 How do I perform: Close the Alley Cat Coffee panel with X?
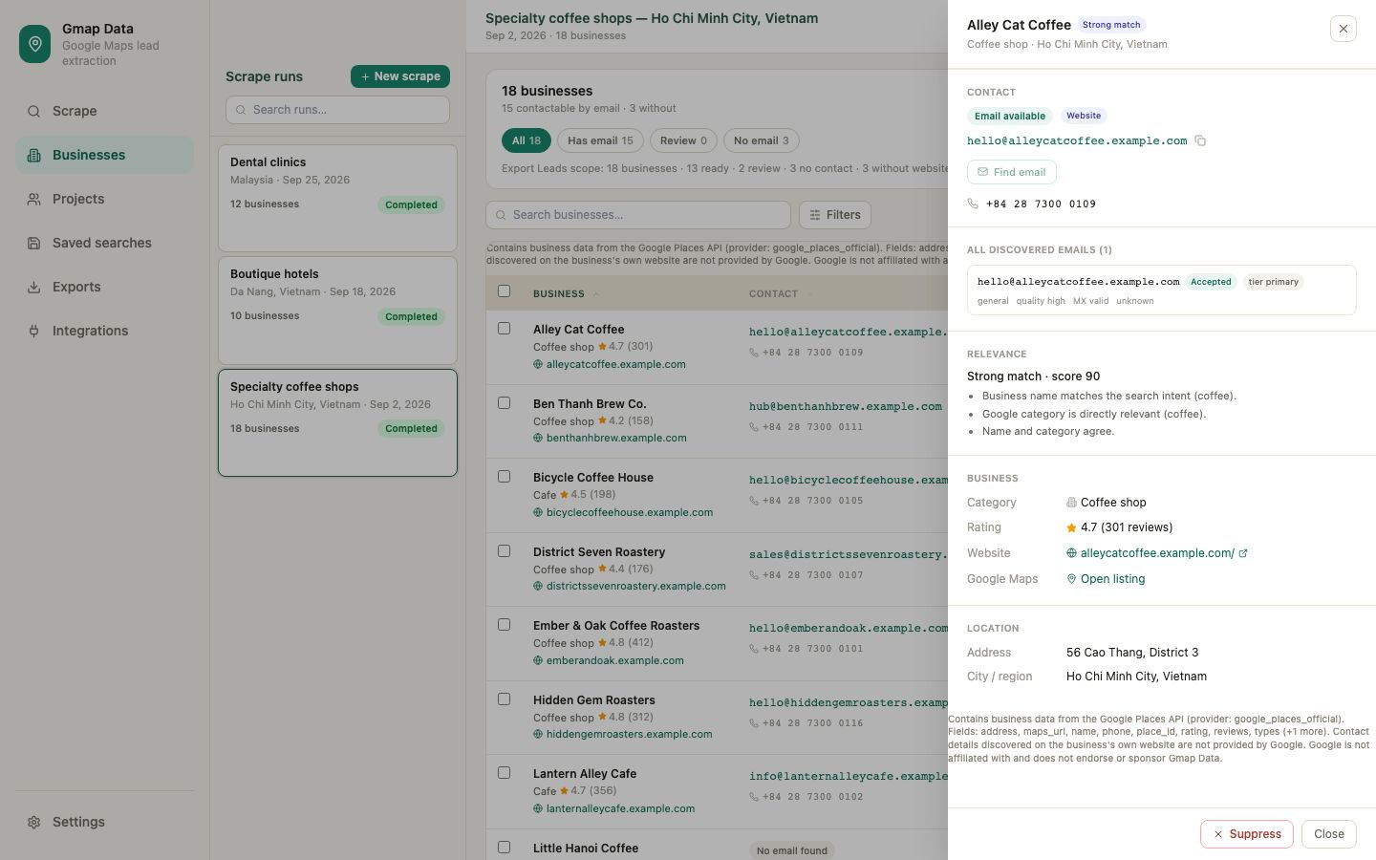click(x=1344, y=29)
